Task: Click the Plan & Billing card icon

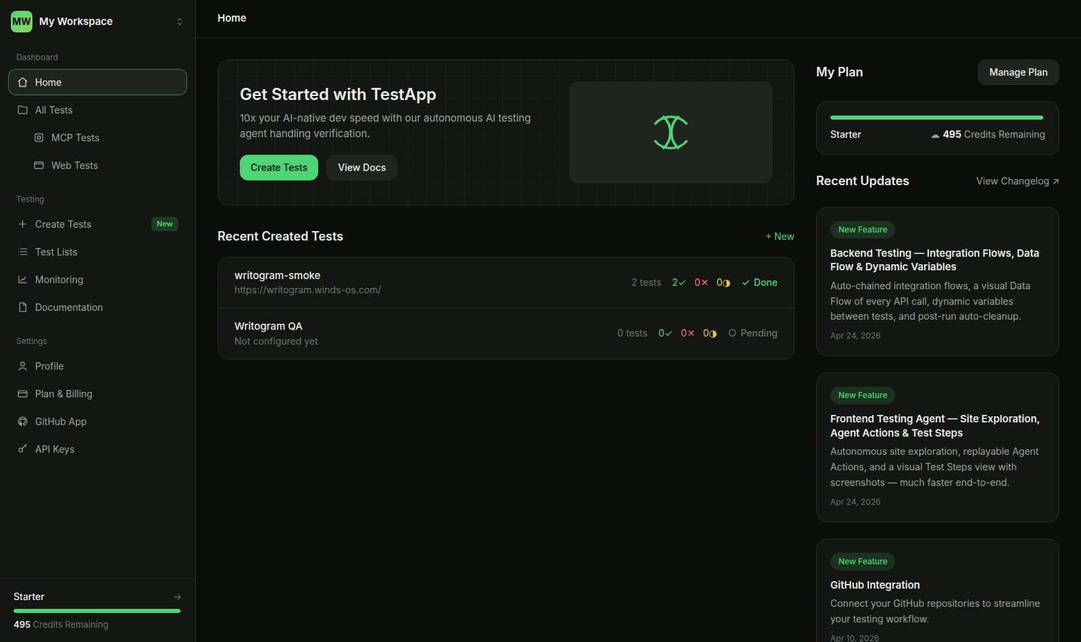Action: click(23, 394)
